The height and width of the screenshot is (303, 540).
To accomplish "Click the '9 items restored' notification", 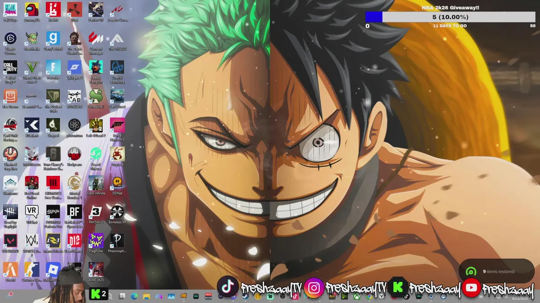I will [x=497, y=271].
